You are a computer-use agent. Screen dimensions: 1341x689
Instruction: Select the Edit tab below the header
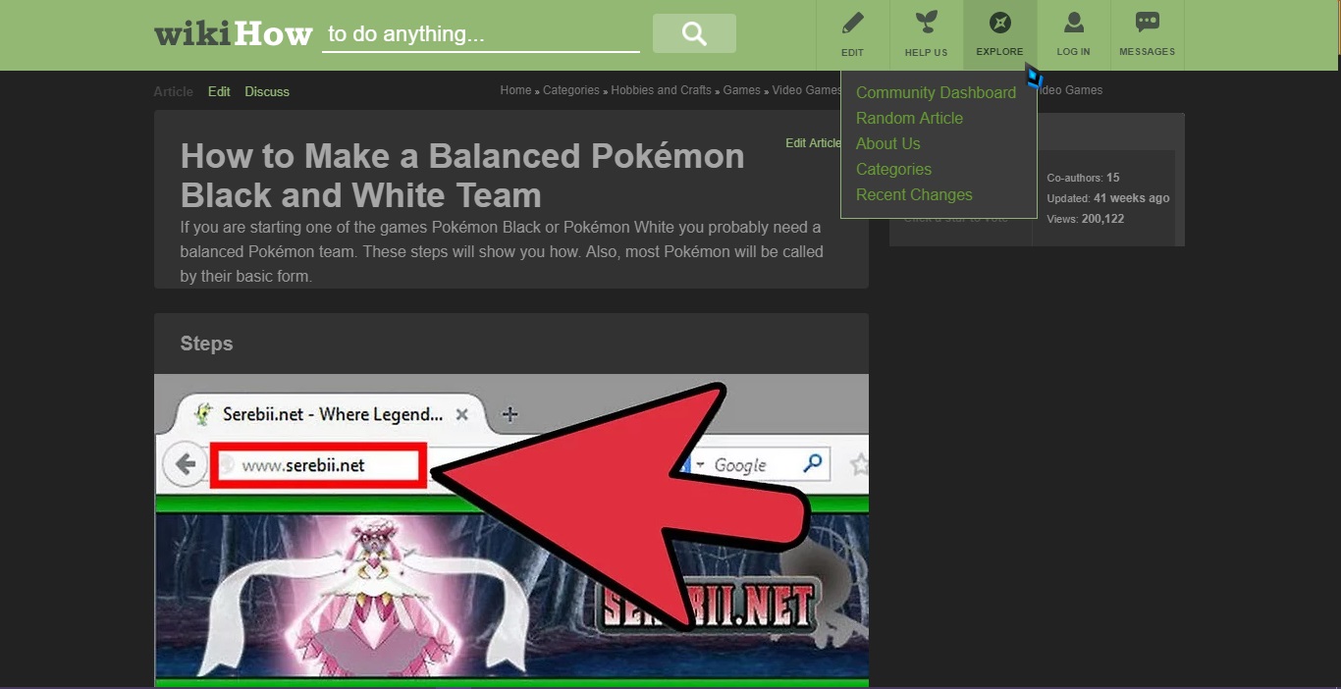pos(219,91)
